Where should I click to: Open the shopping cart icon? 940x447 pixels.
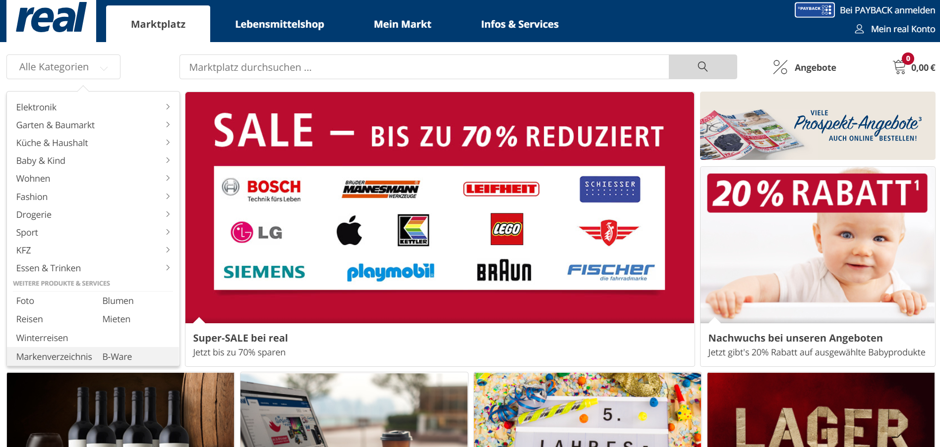tap(899, 67)
